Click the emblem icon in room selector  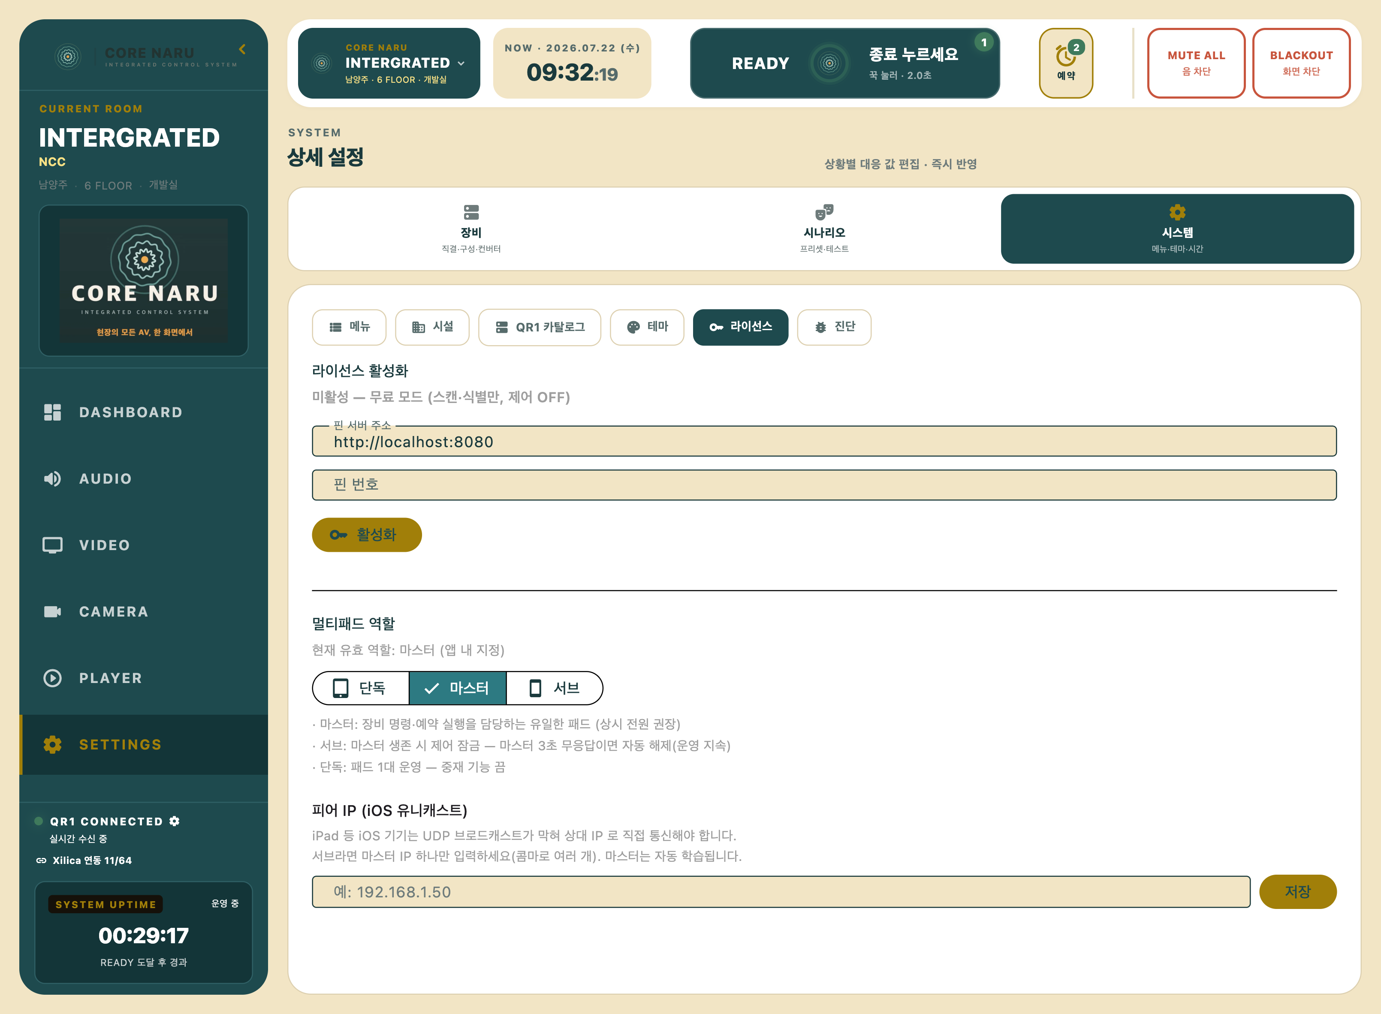click(321, 63)
